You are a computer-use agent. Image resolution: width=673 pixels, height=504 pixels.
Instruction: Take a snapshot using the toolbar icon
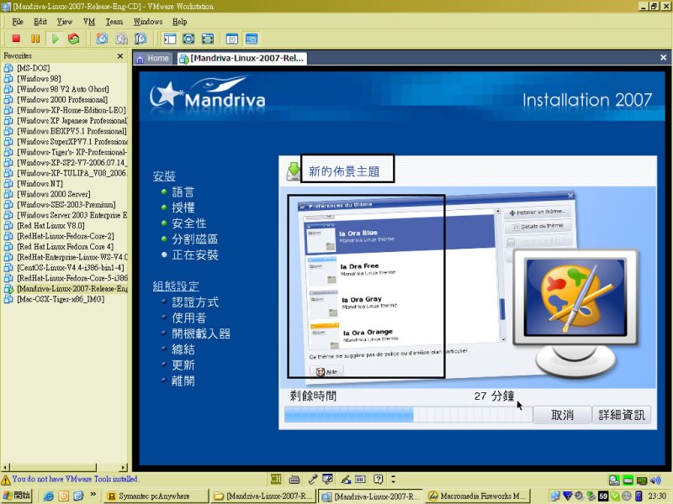102,39
